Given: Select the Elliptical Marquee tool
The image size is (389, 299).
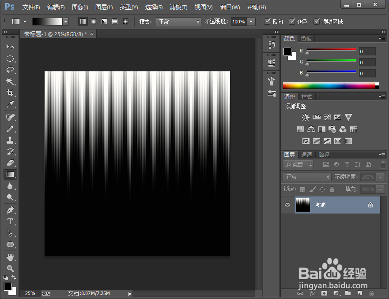Looking at the screenshot, I should (x=10, y=59).
